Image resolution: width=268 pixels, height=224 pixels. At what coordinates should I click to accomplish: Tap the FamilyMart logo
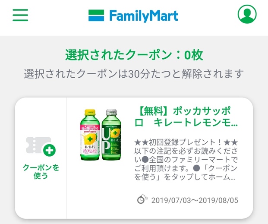133,16
